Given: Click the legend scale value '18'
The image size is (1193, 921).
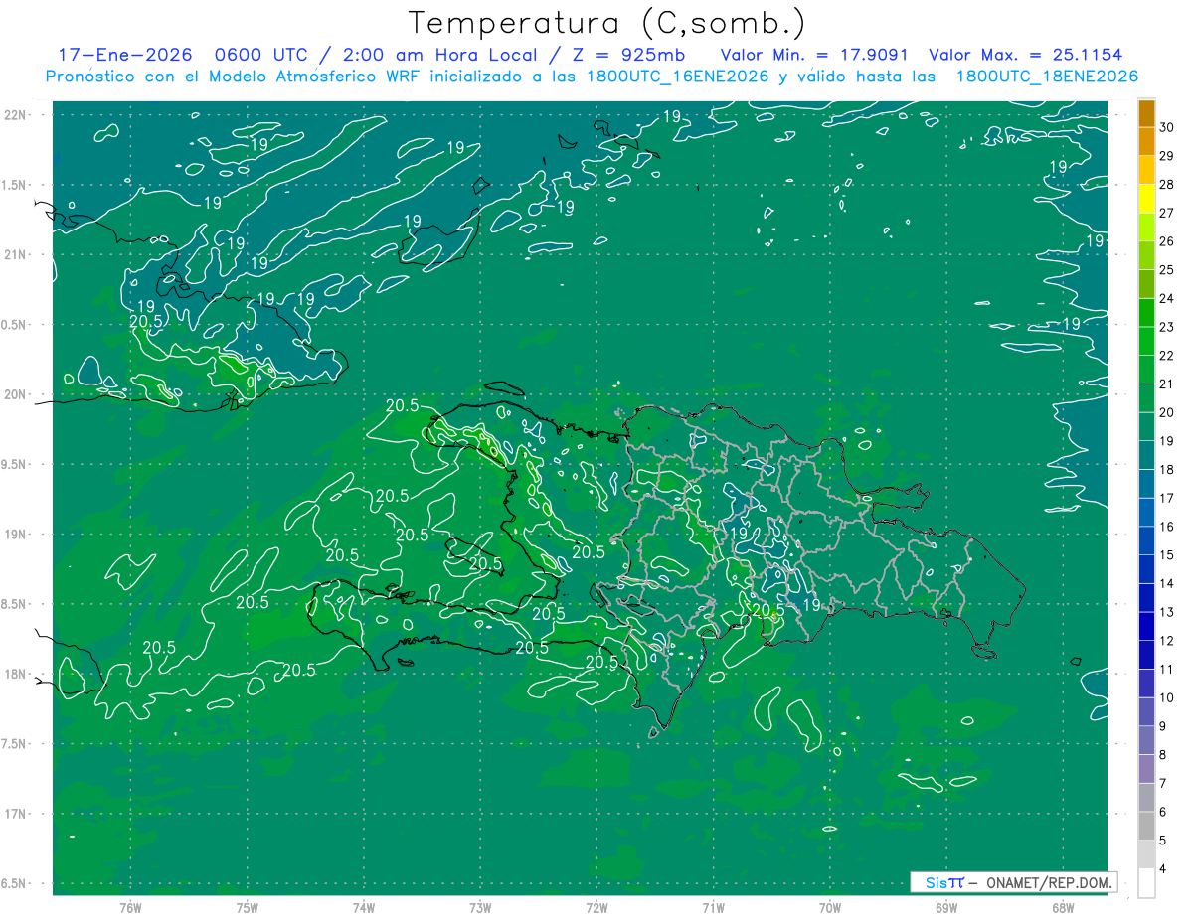Looking at the screenshot, I should [1167, 469].
